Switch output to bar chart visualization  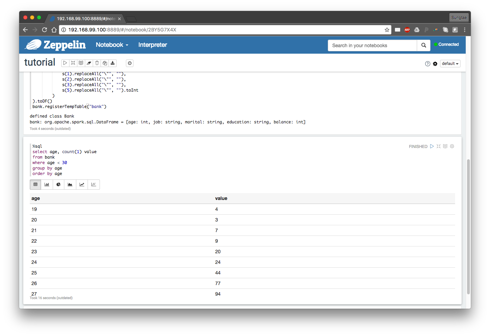coord(47,184)
